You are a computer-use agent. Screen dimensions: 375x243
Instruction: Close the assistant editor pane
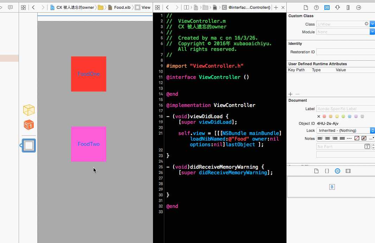(x=283, y=8)
